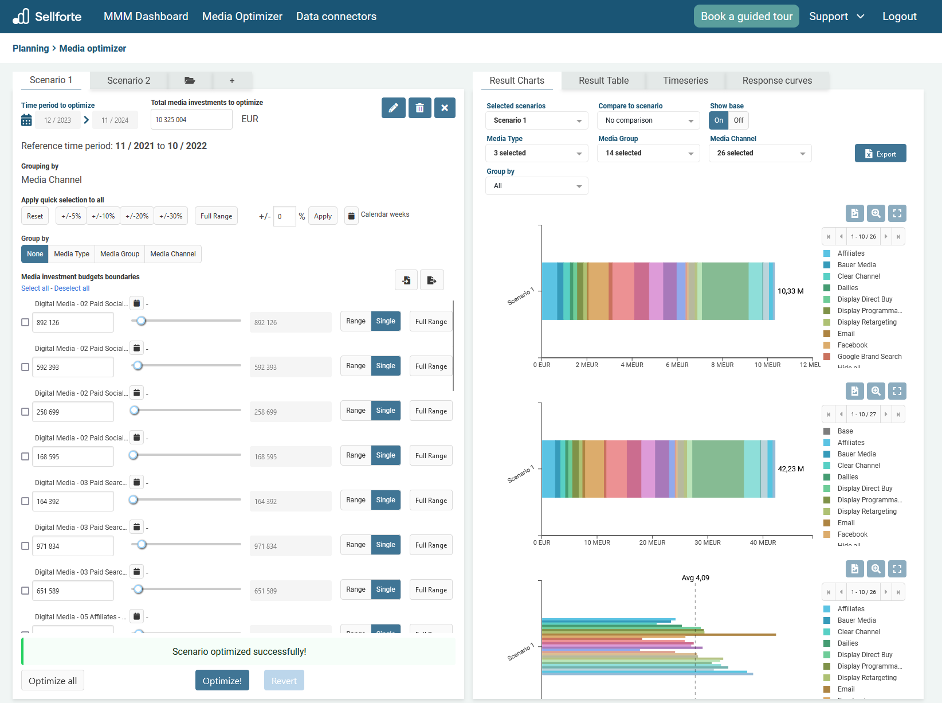This screenshot has width=942, height=703.
Task: Delete scenario using the trash icon
Action: pyautogui.click(x=419, y=108)
